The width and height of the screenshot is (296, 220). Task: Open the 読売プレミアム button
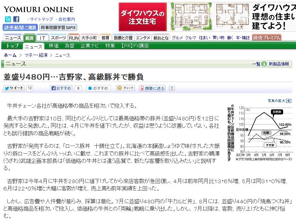[267, 37]
